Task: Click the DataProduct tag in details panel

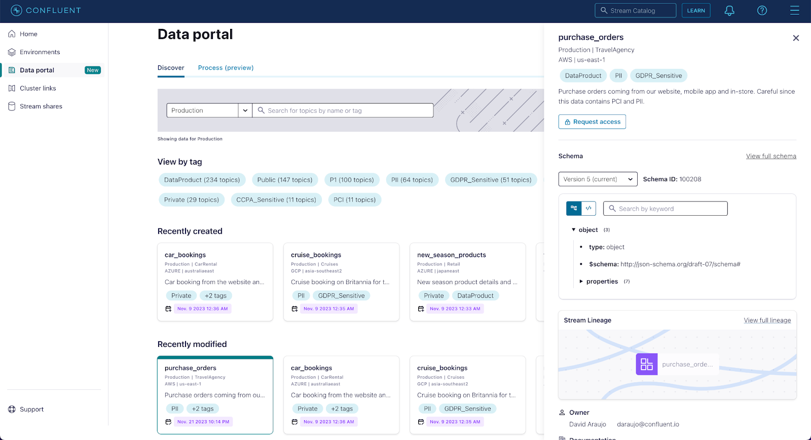Action: click(x=583, y=76)
